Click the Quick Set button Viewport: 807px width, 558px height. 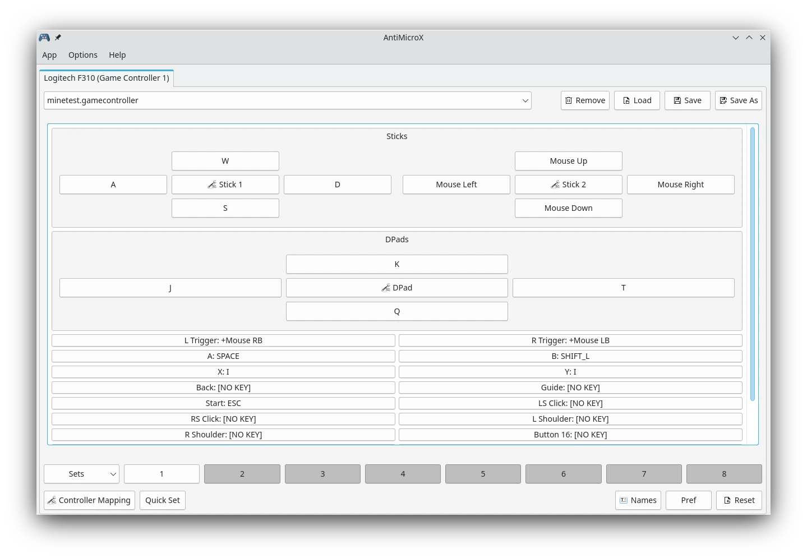coord(163,500)
